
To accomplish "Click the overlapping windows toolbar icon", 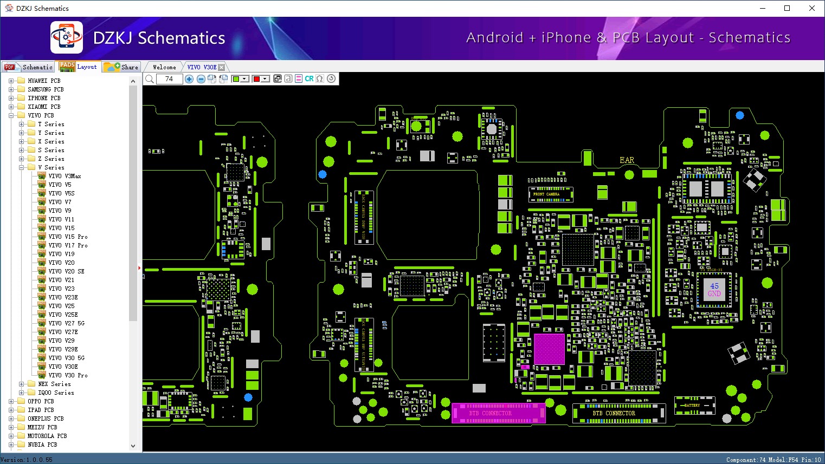I will click(x=278, y=79).
